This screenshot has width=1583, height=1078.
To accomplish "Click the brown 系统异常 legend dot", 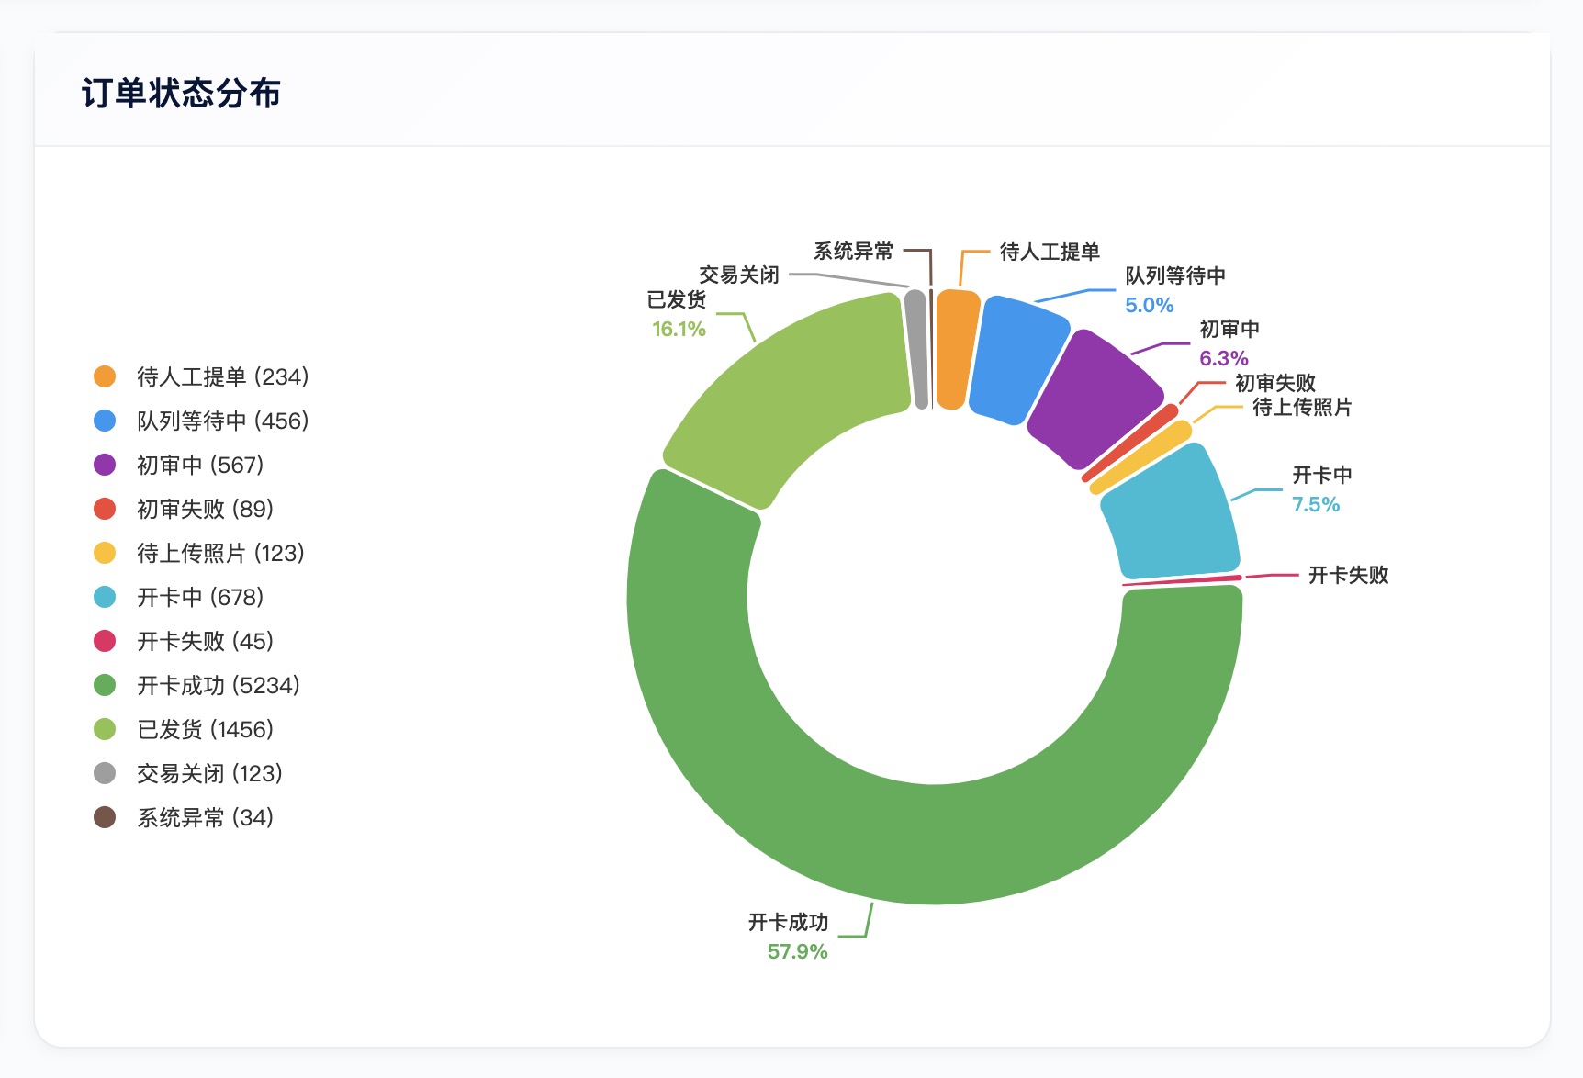I will tap(105, 817).
